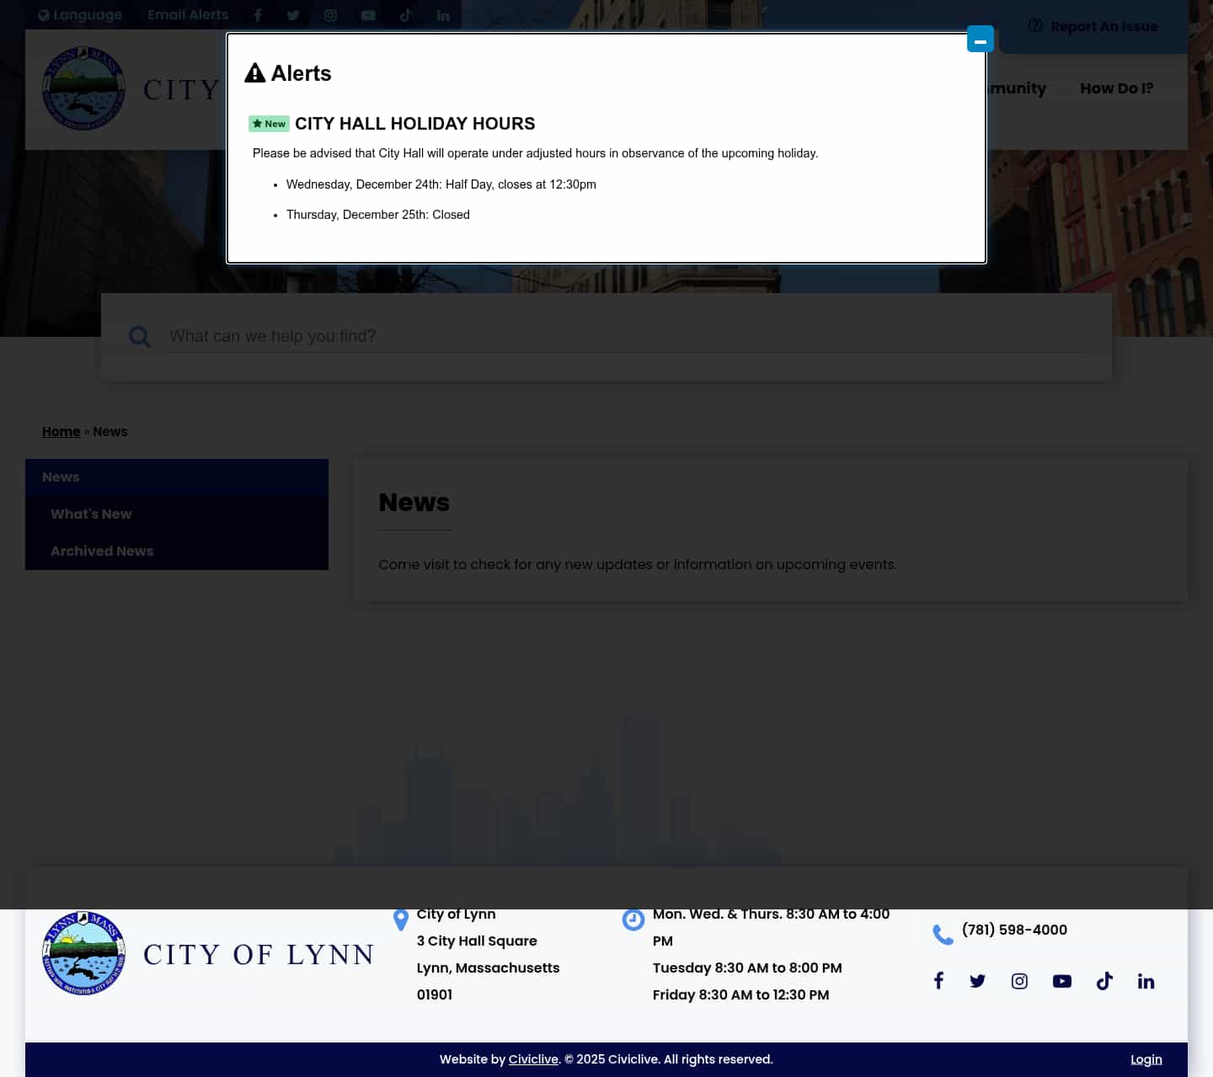Click the New badge on the holiday hours alert

pos(269,124)
